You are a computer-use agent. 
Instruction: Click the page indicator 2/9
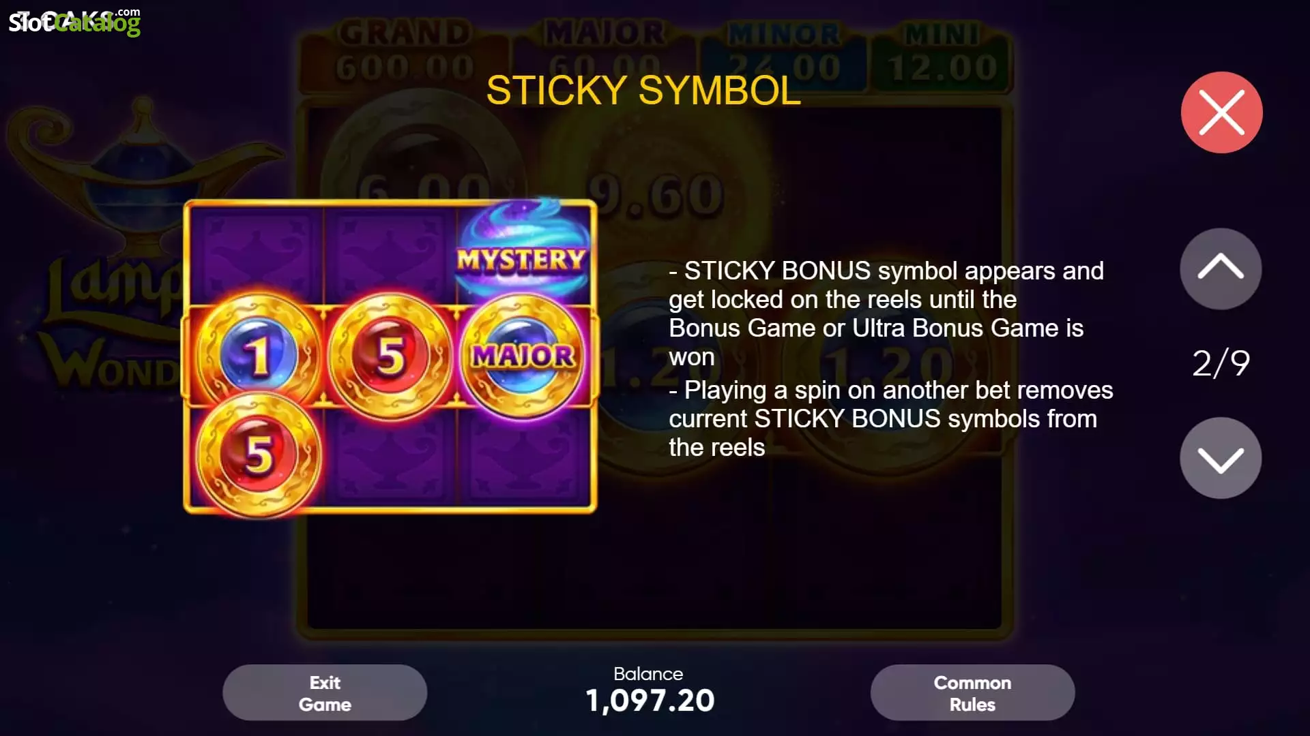[1221, 363]
